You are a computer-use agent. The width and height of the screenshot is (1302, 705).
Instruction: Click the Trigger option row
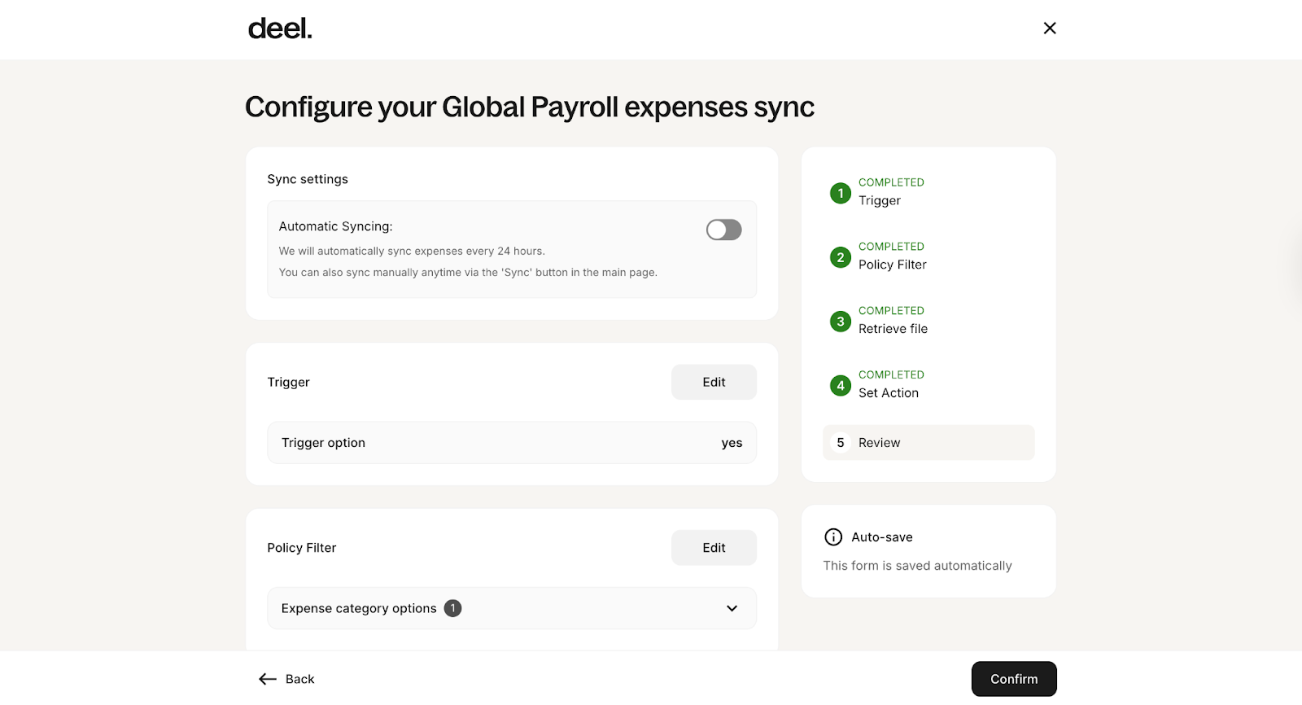click(511, 443)
